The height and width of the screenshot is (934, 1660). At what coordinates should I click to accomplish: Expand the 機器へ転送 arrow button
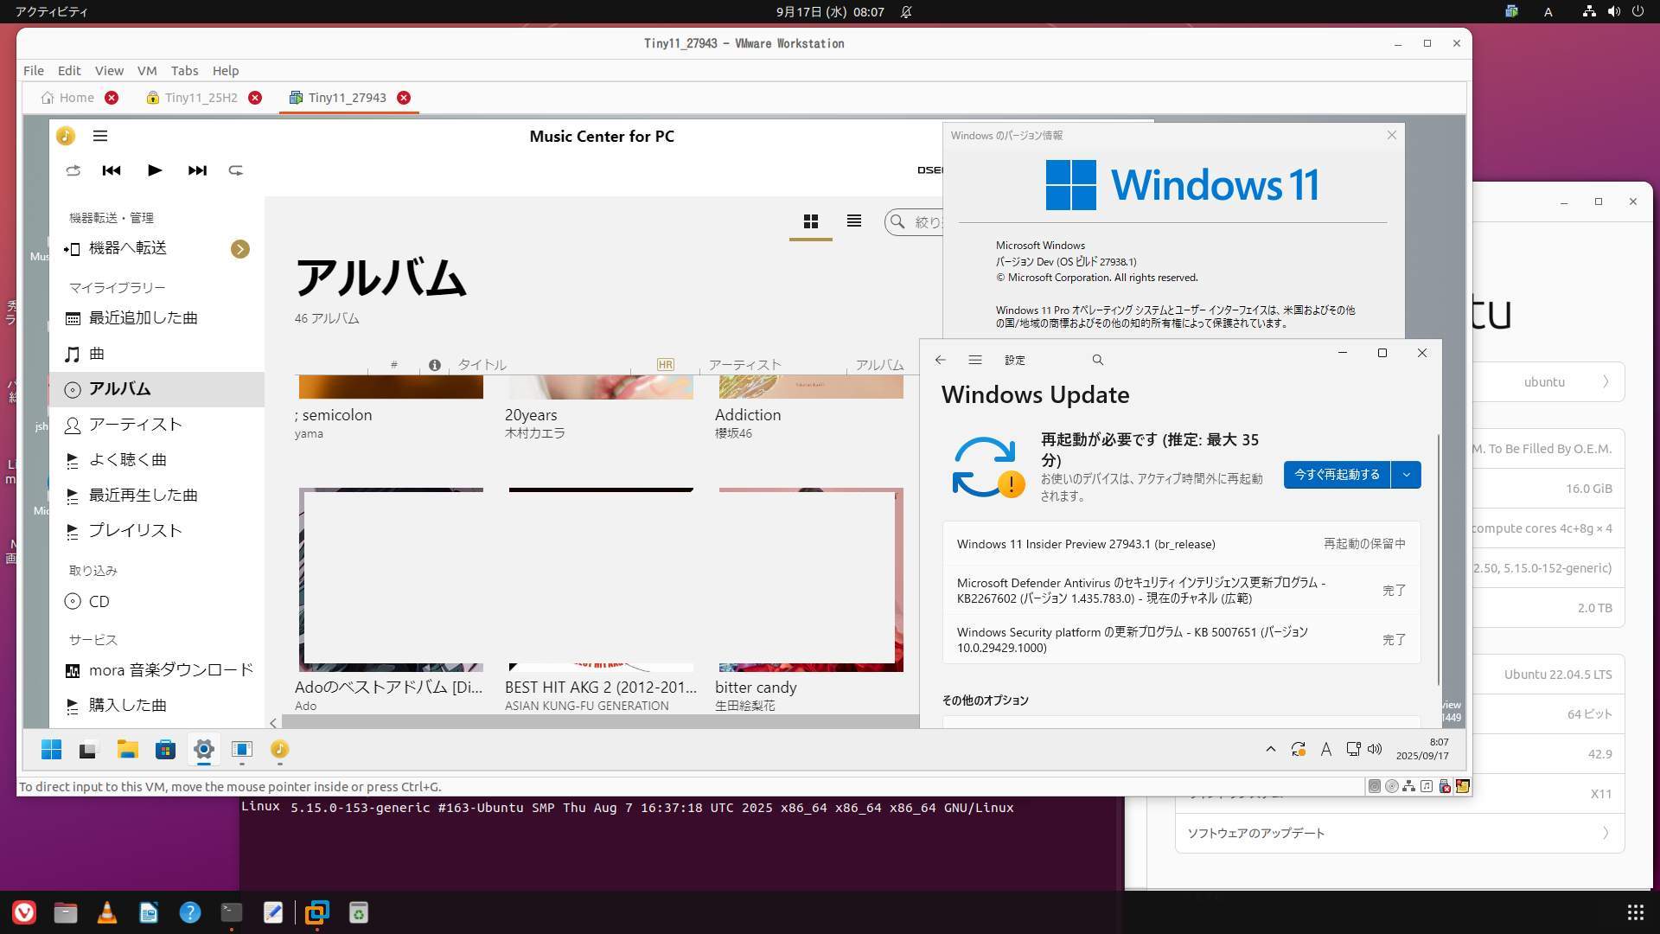[x=239, y=249]
